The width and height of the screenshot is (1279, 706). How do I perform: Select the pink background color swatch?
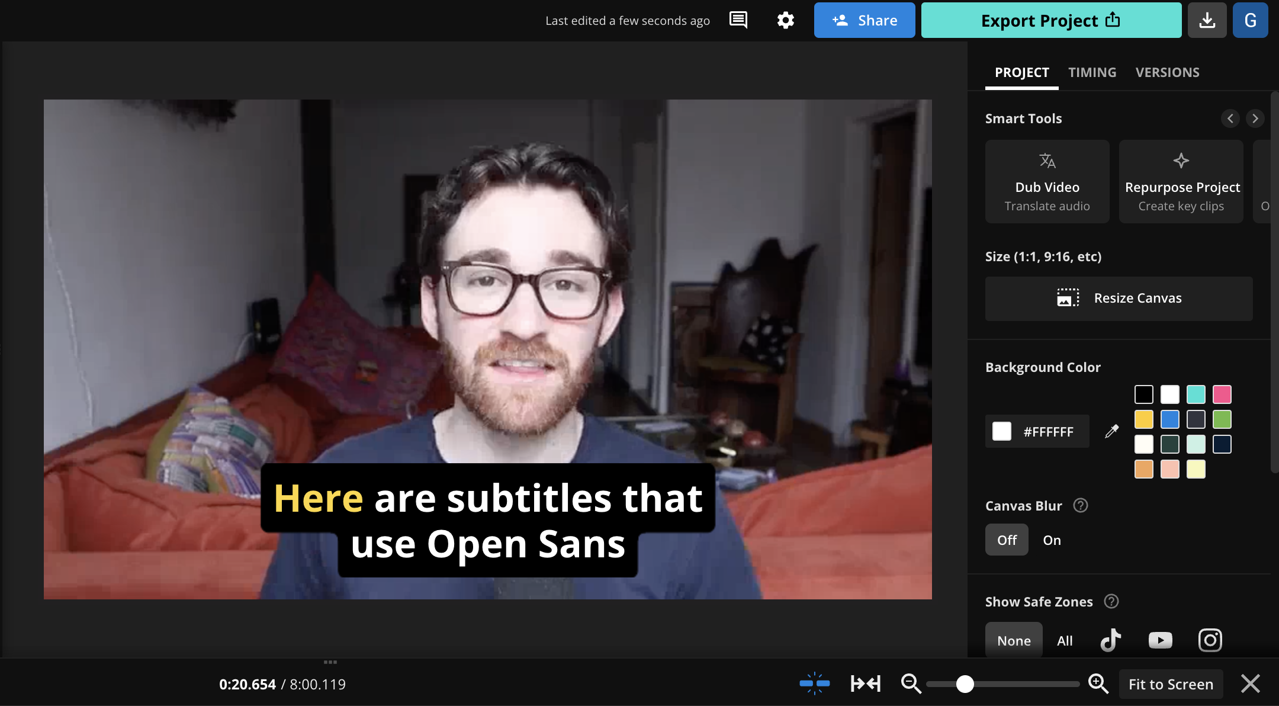[1222, 394]
